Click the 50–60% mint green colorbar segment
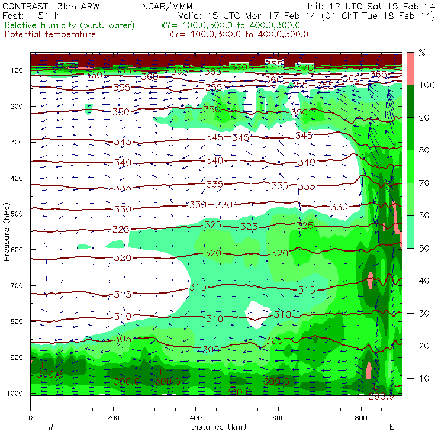438x438 pixels. click(410, 232)
